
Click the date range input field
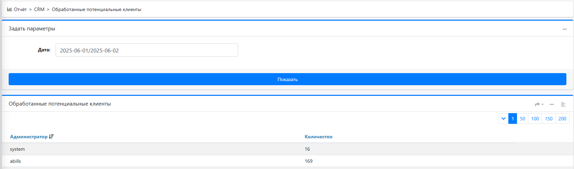coord(147,50)
